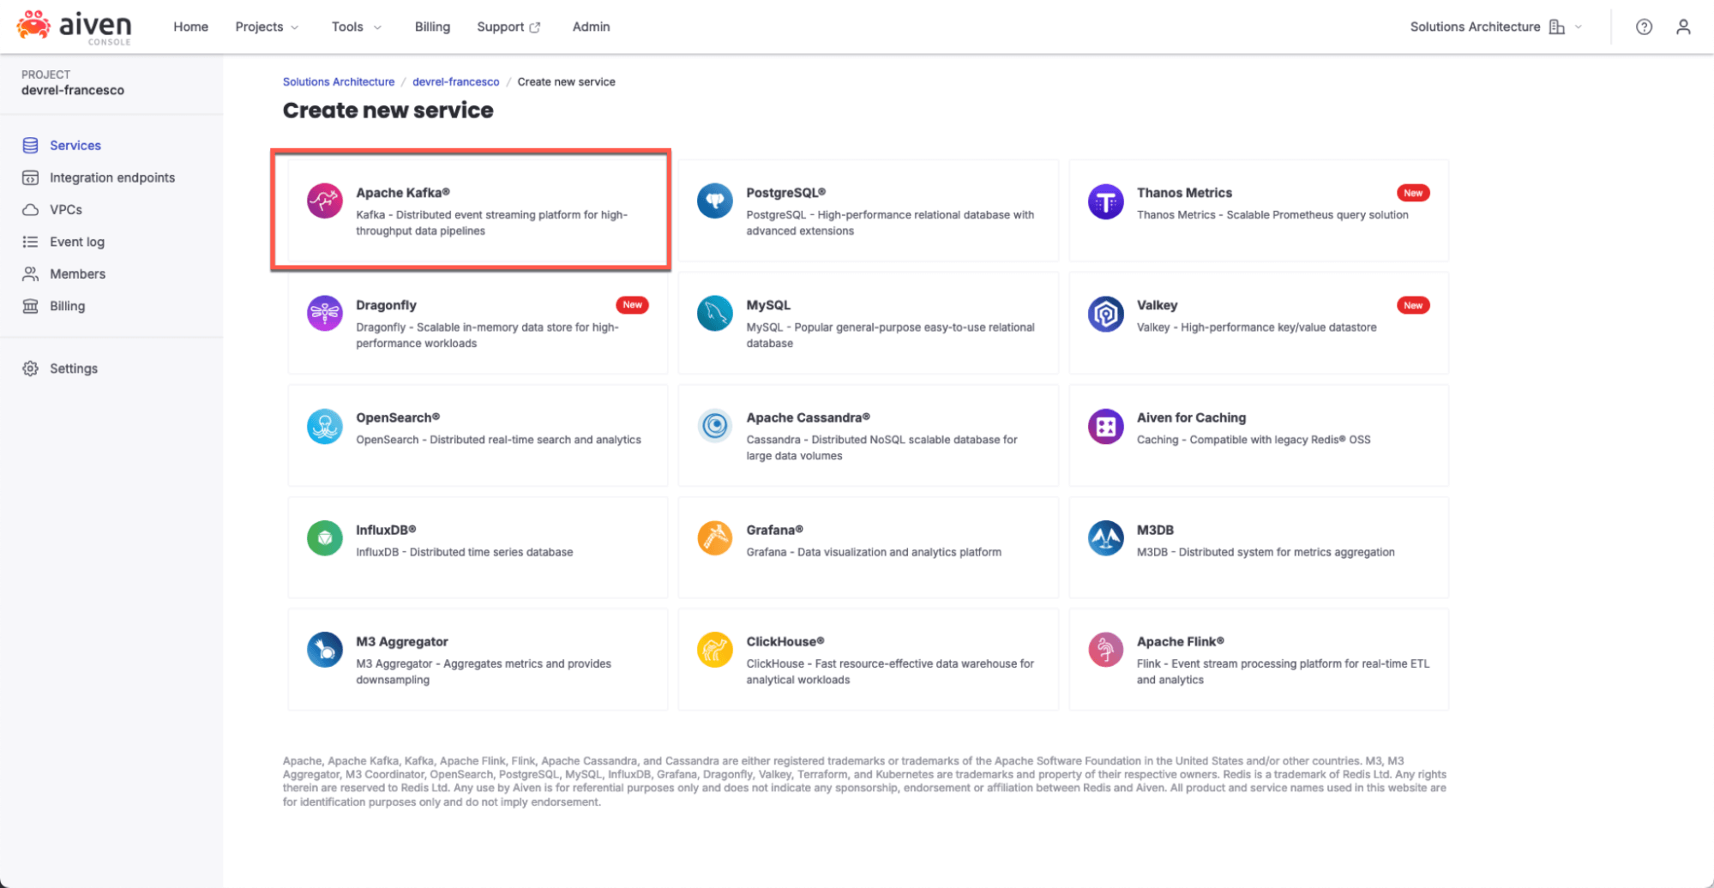Click the Integration endpoints sidebar icon
Image resolution: width=1714 pixels, height=888 pixels.
30,177
